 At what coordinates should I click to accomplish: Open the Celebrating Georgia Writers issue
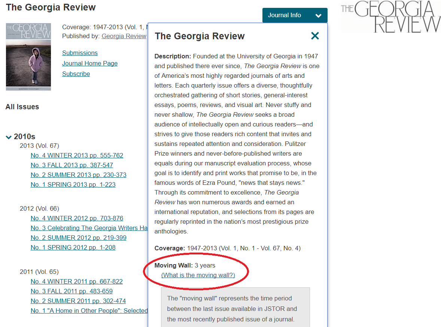pyautogui.click(x=89, y=228)
